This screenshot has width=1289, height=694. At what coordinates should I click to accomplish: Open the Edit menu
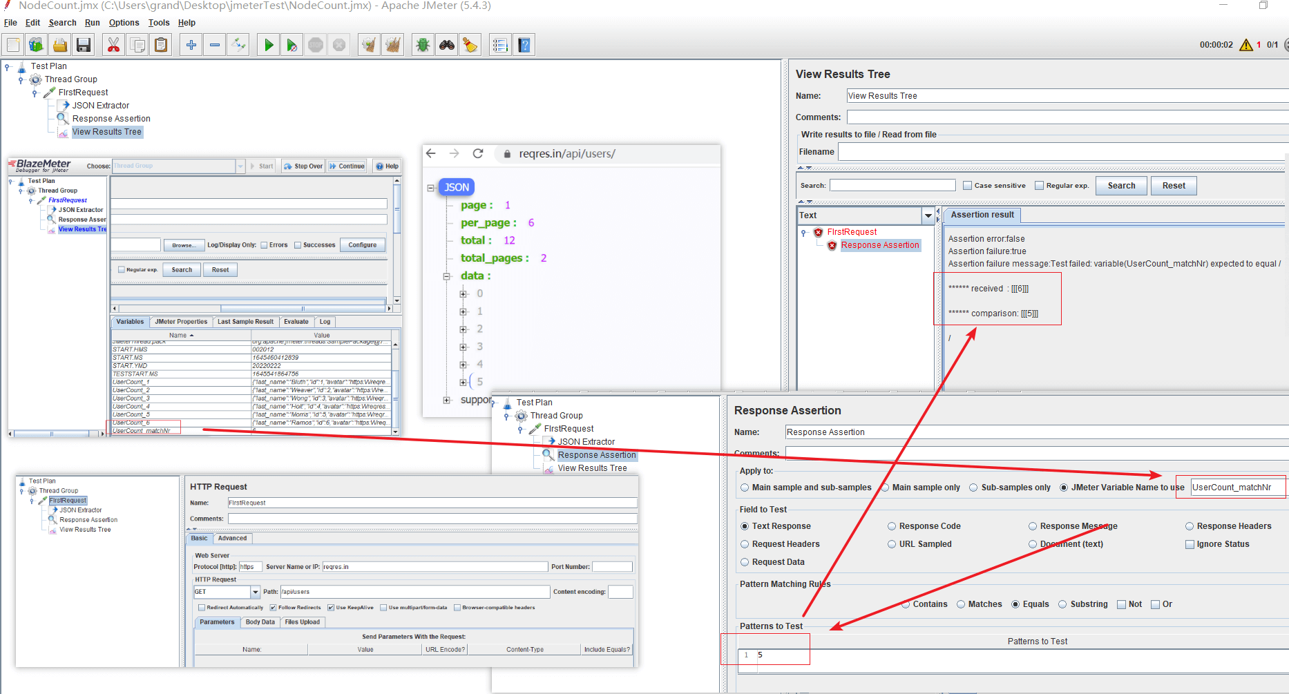pyautogui.click(x=33, y=23)
